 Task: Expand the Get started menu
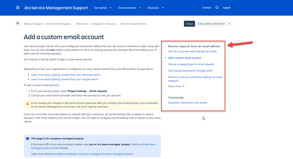pos(103,8)
